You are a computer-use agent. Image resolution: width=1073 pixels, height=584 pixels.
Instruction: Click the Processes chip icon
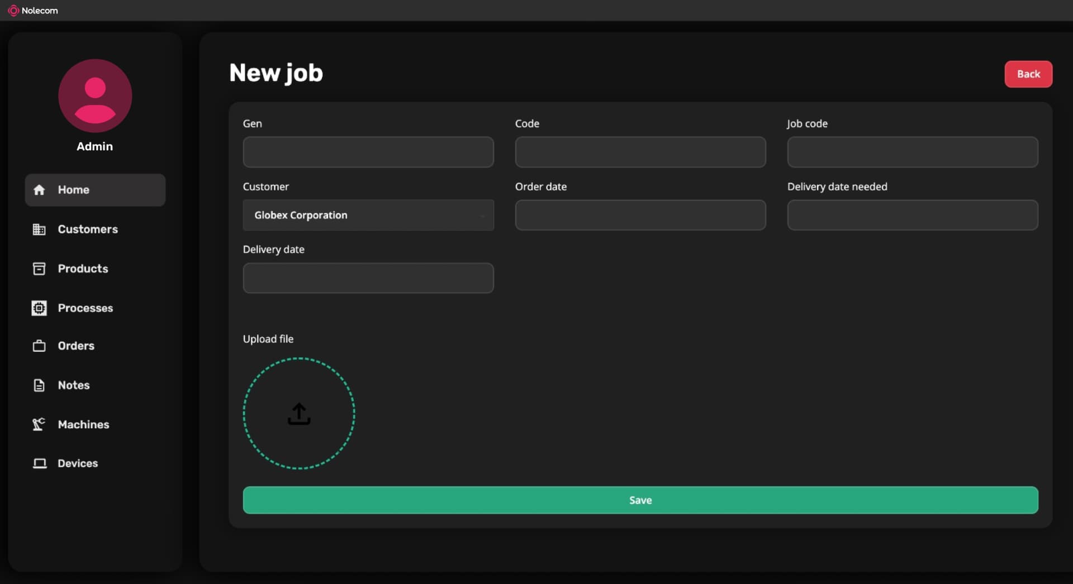pos(39,308)
